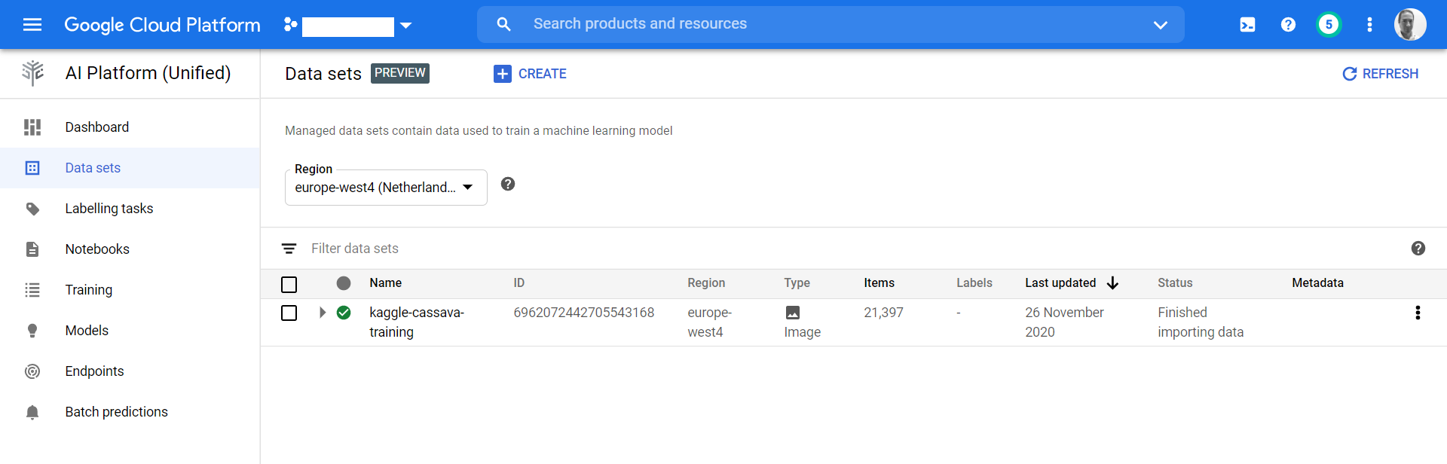
Task: Toggle the select-all data sets checkbox
Action: tap(289, 285)
